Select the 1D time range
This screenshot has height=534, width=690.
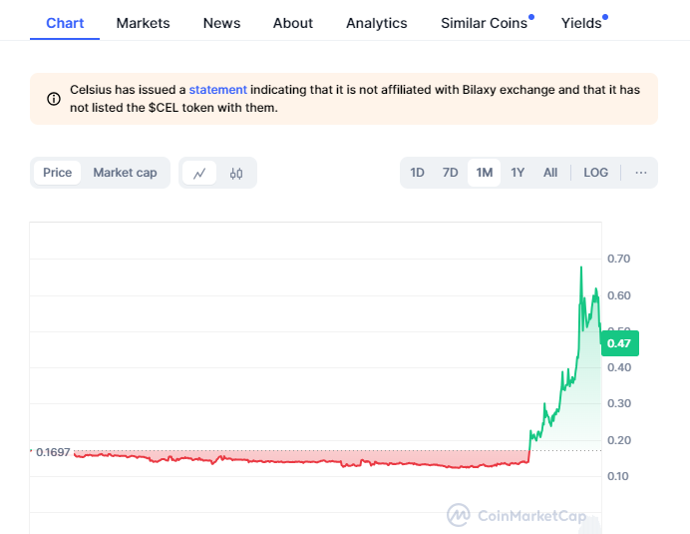(417, 173)
